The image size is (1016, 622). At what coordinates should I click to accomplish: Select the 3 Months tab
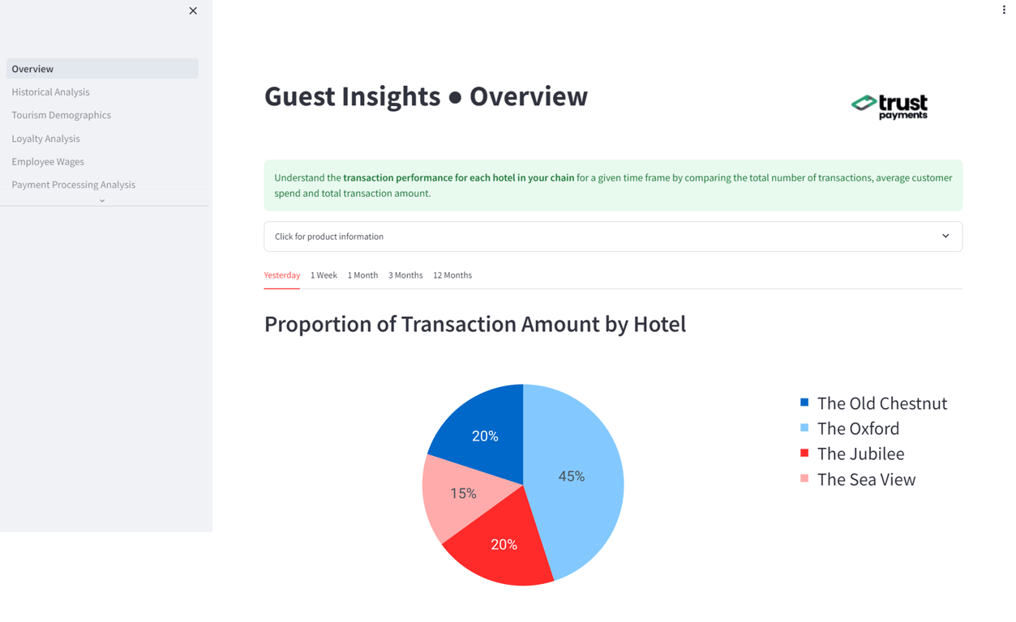point(405,275)
